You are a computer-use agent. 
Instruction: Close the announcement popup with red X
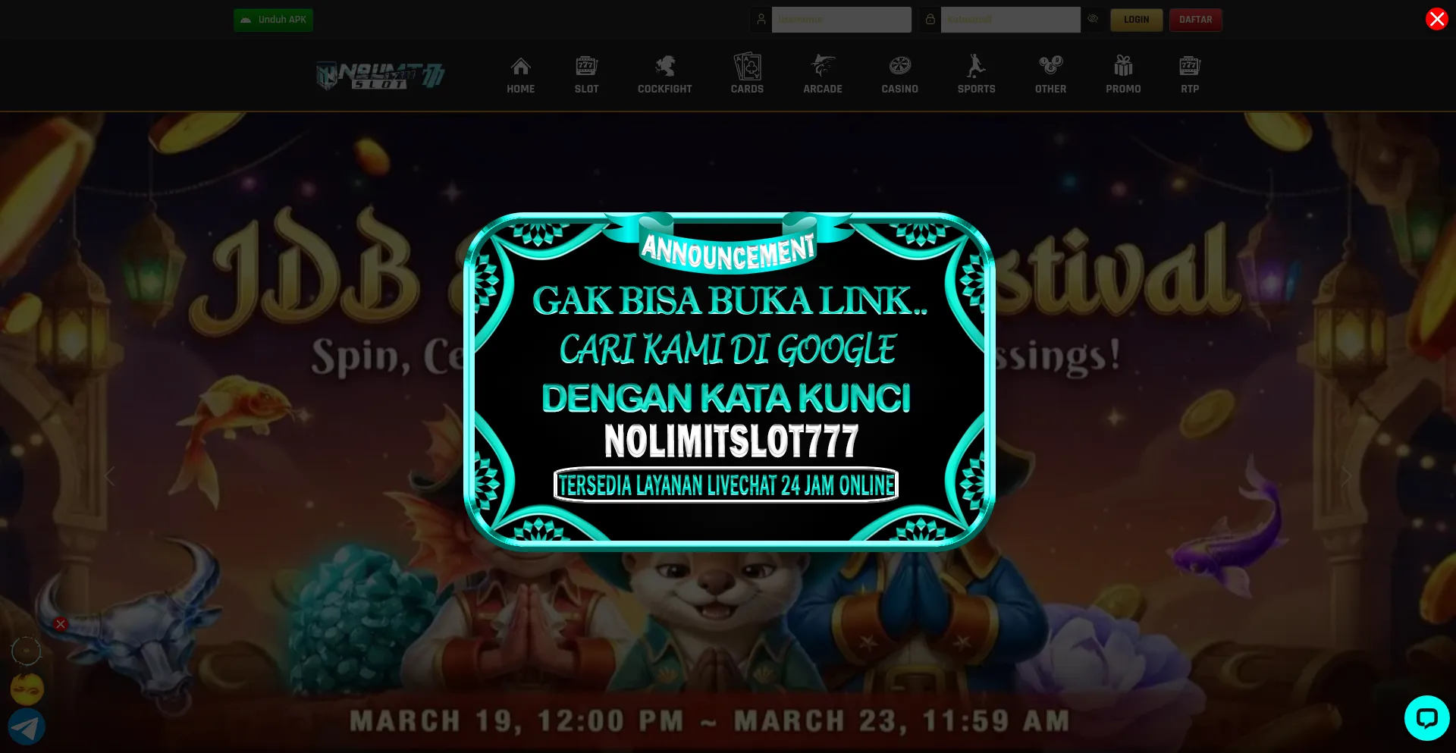1436,19
